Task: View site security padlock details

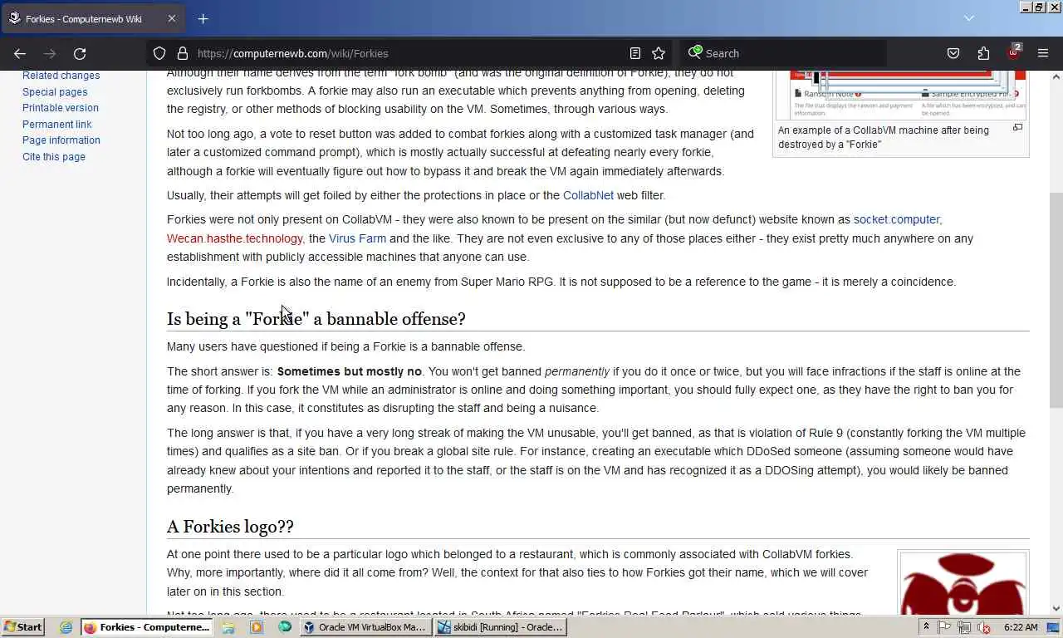Action: point(183,53)
